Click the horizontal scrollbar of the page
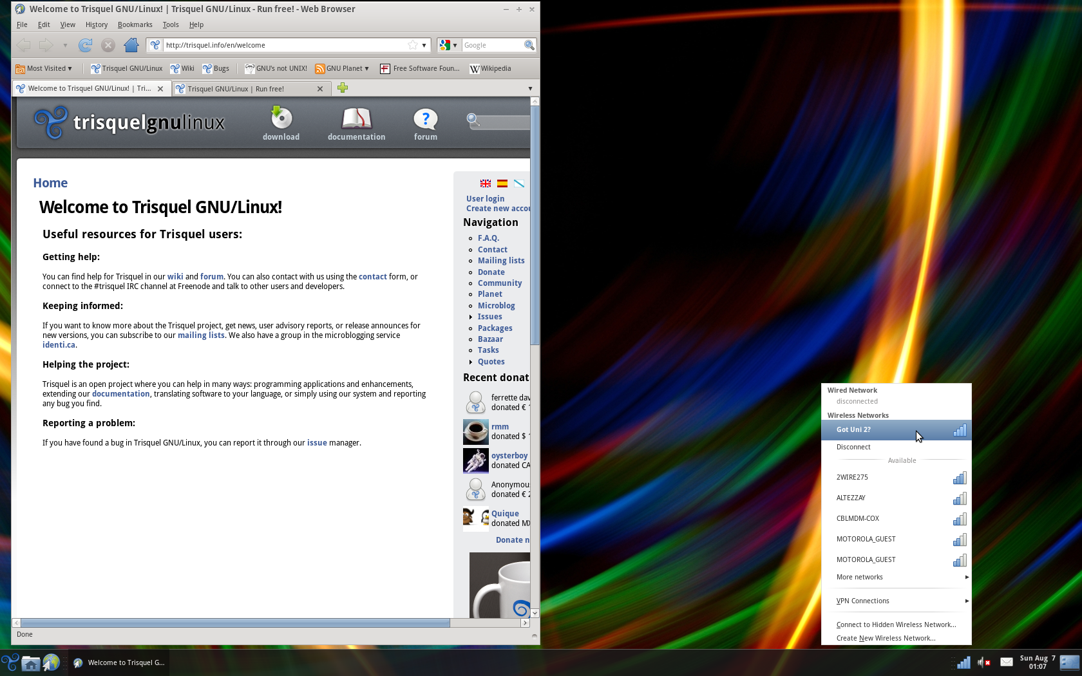Image resolution: width=1082 pixels, height=676 pixels. (x=235, y=623)
